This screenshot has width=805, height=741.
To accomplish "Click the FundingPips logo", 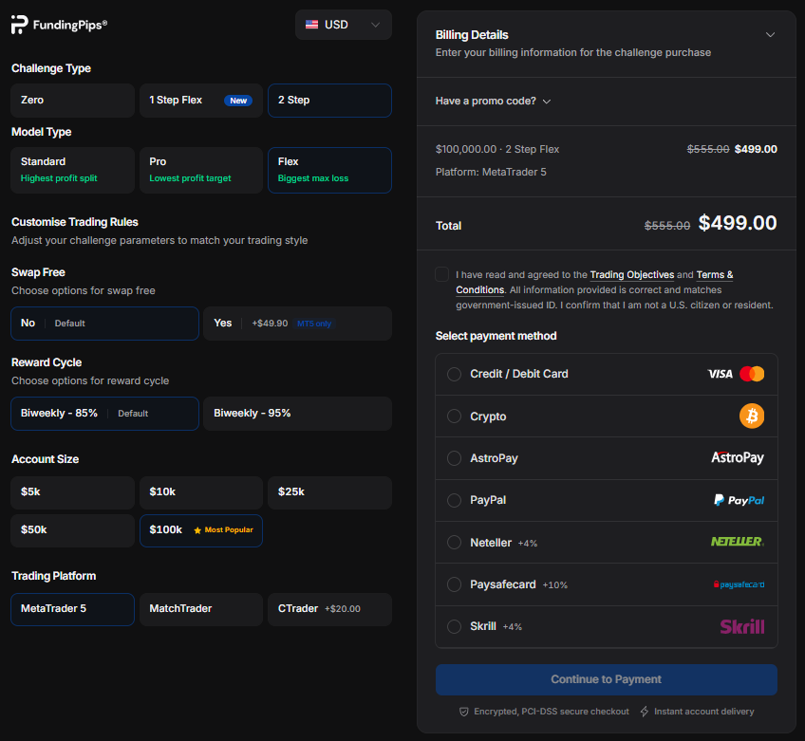I will click(59, 25).
